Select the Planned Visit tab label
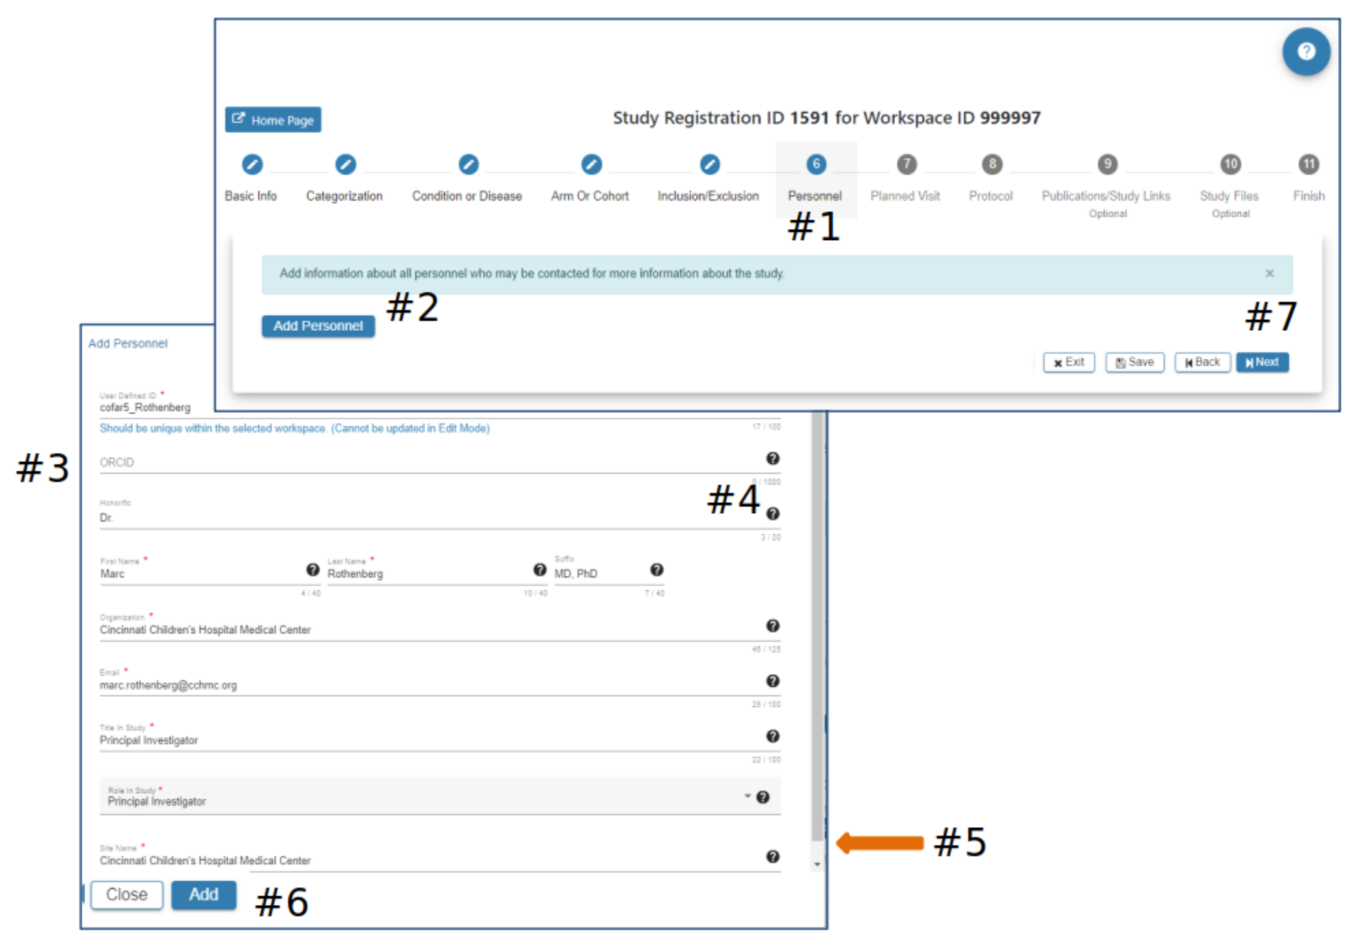 (x=905, y=196)
